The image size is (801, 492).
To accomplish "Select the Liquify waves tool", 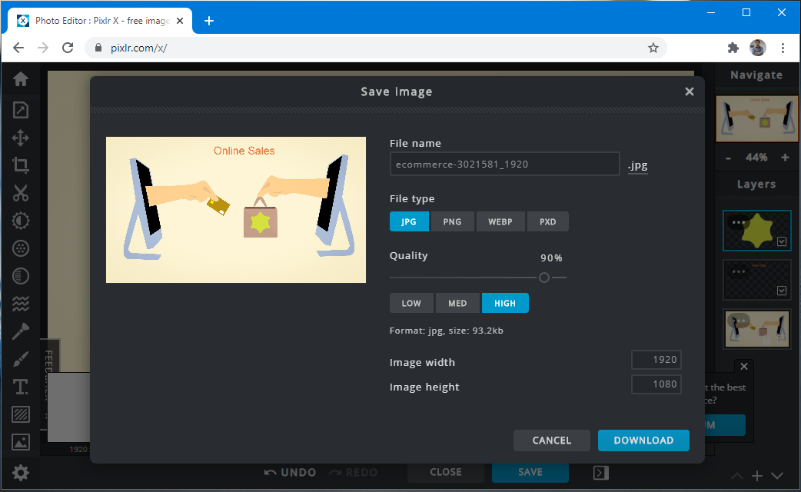I will point(21,304).
